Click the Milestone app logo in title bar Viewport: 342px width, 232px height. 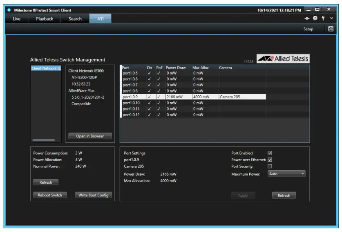[9, 10]
